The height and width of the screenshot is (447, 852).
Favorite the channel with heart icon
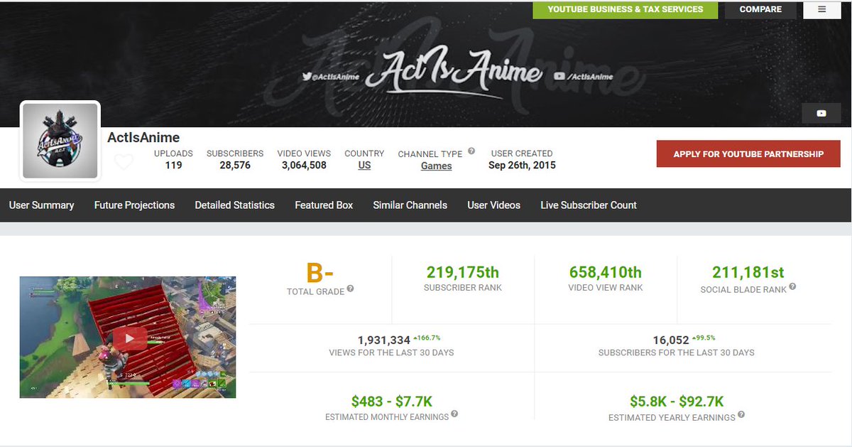(x=124, y=162)
